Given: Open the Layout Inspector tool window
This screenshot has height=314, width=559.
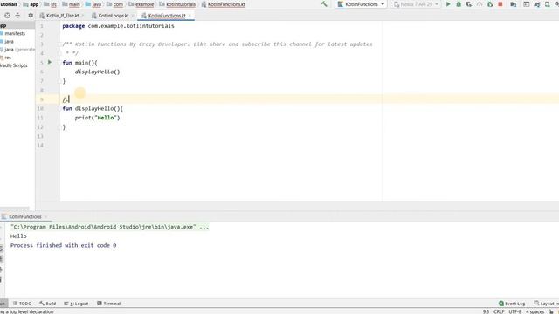Looking at the screenshot, I should [x=546, y=304].
